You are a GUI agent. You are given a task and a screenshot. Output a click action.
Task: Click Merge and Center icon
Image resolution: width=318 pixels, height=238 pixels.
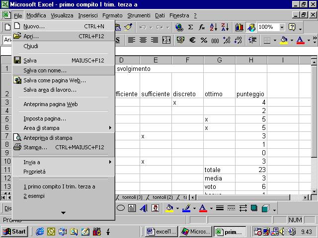tap(166, 40)
